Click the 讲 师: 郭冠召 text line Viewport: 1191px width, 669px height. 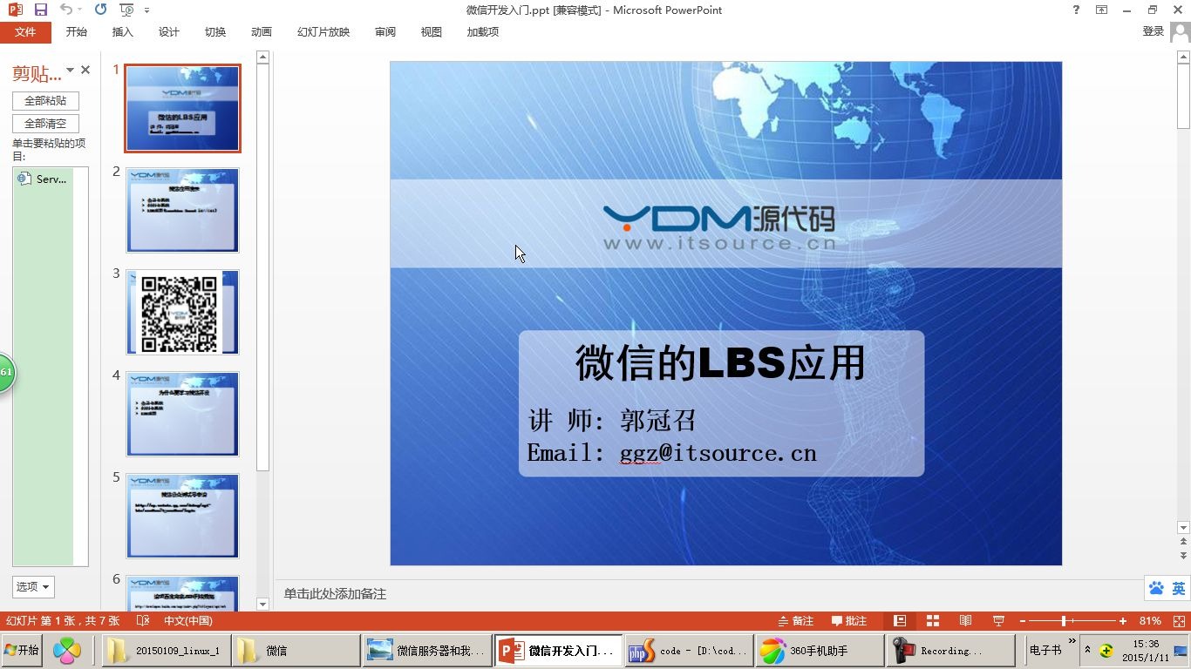point(612,421)
